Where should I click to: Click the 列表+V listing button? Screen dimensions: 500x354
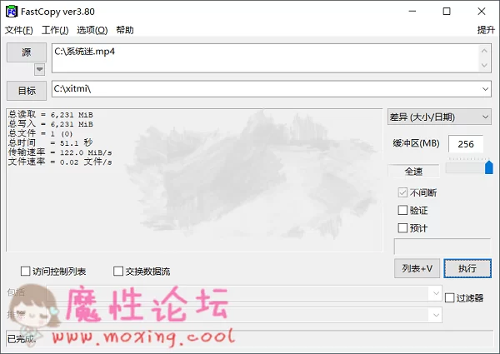(x=417, y=268)
